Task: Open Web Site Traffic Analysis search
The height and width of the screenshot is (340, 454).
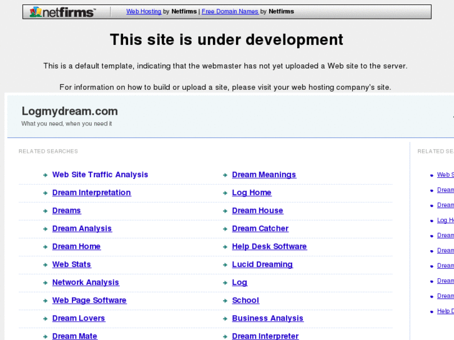Action: pos(100,175)
